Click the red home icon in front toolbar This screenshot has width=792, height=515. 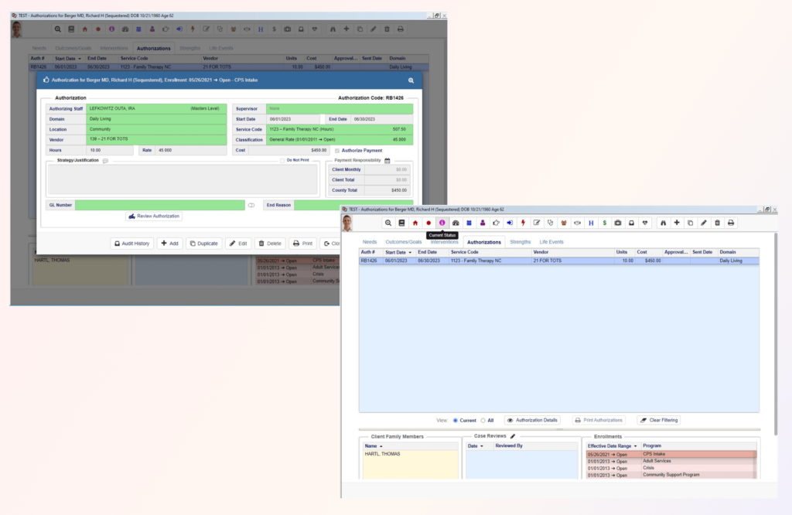click(415, 223)
